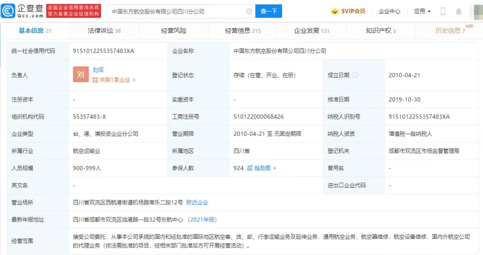Select credit code 9151012255357483XA in 统一社会信用代码 row

(103, 51)
